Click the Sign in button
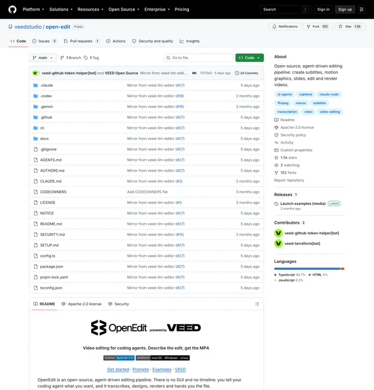374x390 pixels. click(323, 9)
